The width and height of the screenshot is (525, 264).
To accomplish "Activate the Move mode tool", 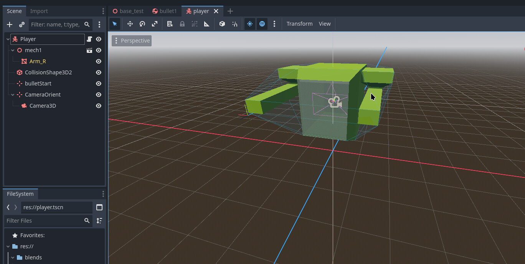I will pos(130,24).
